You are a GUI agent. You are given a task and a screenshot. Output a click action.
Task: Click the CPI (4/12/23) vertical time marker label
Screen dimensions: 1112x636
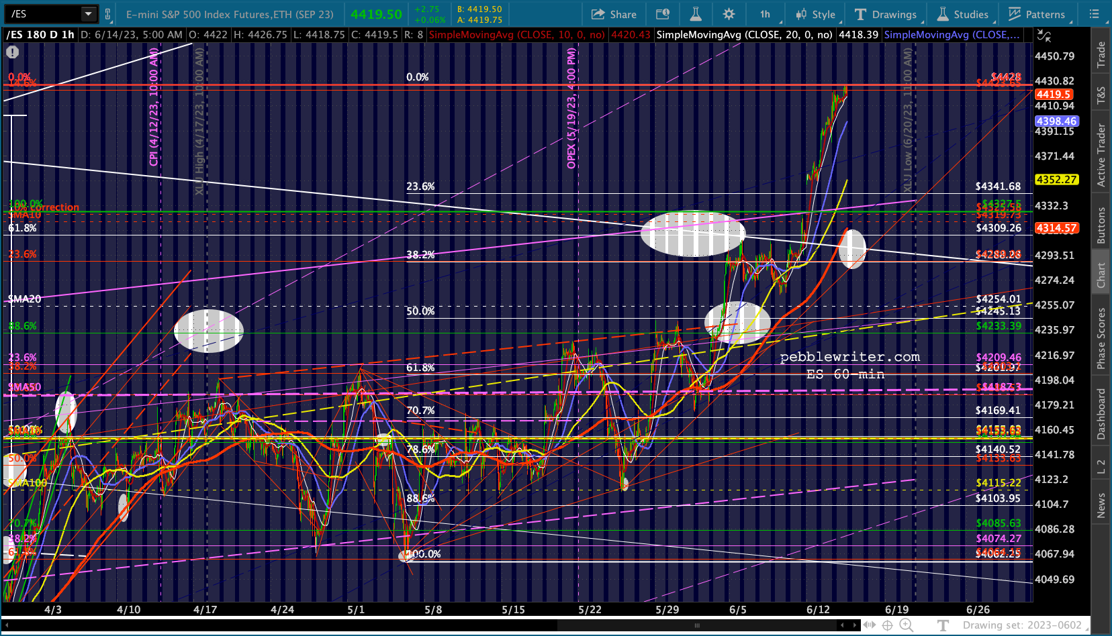[x=154, y=107]
